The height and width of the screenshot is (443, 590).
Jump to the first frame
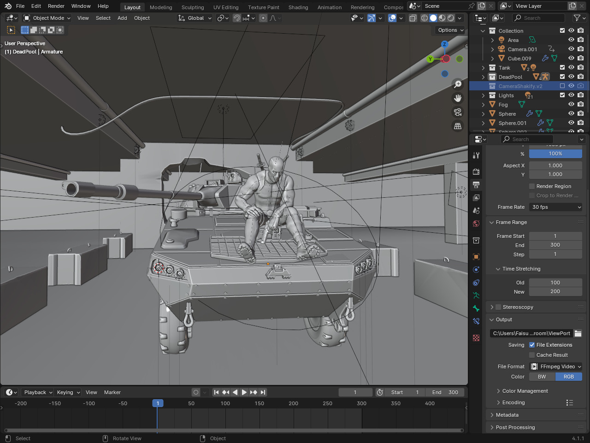[x=216, y=392]
